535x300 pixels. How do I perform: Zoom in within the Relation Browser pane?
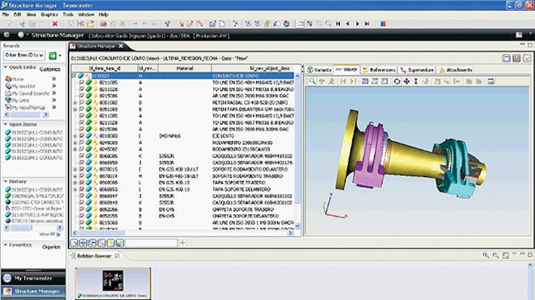click(x=486, y=255)
